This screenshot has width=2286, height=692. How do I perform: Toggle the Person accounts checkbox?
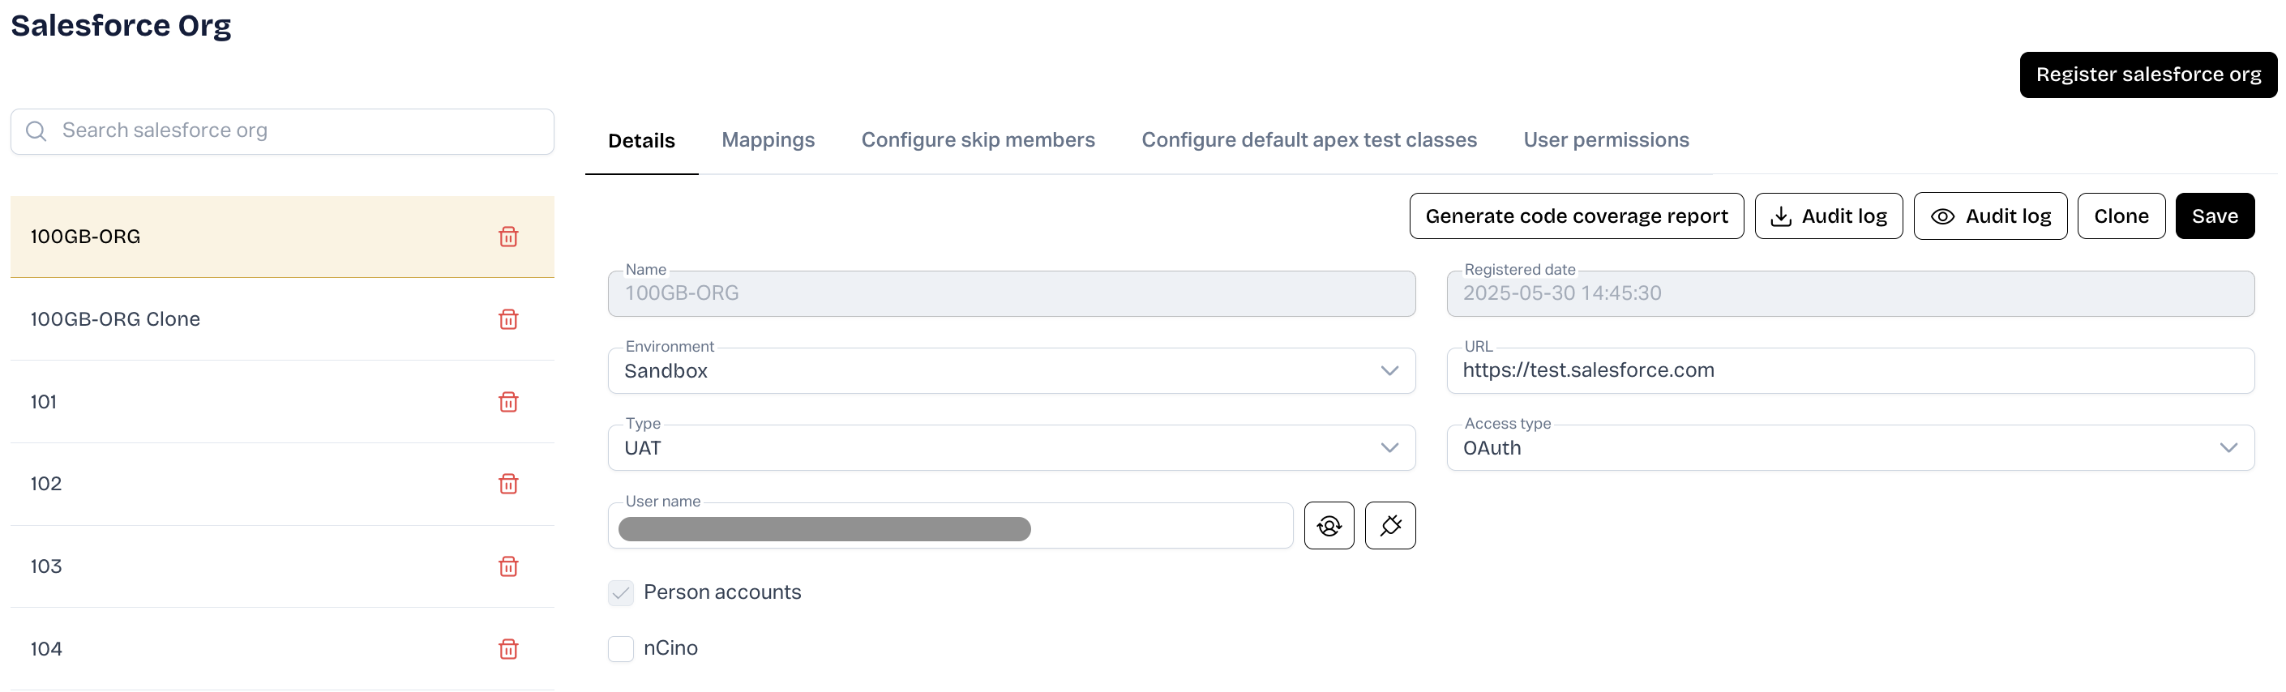pyautogui.click(x=620, y=592)
